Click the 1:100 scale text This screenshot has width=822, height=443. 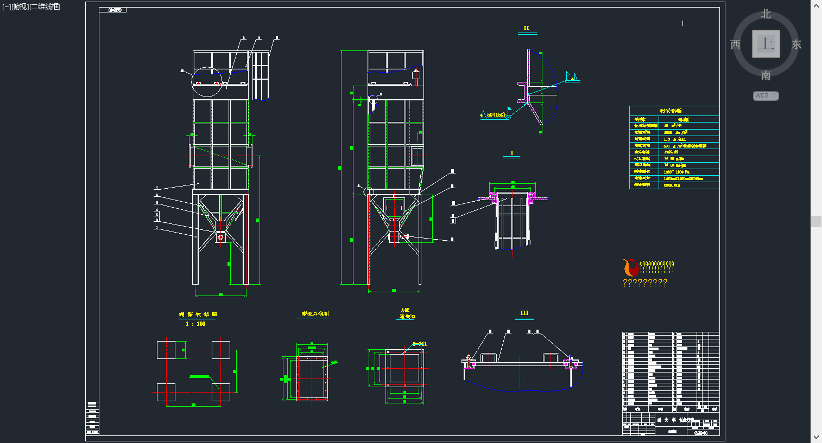coord(195,324)
